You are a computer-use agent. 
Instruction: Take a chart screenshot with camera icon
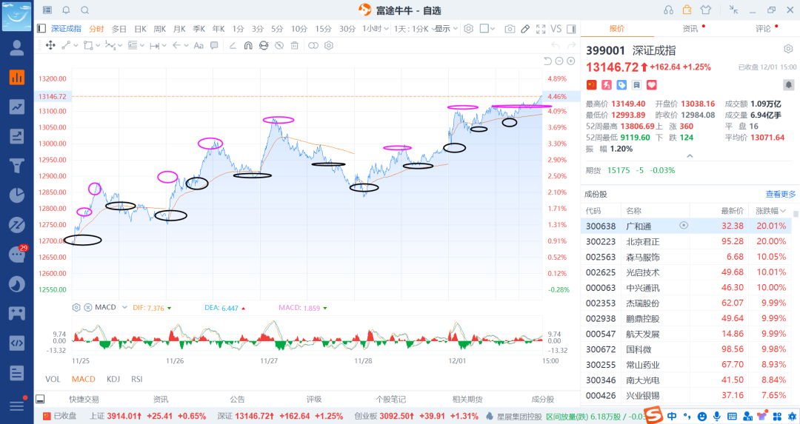(510, 29)
